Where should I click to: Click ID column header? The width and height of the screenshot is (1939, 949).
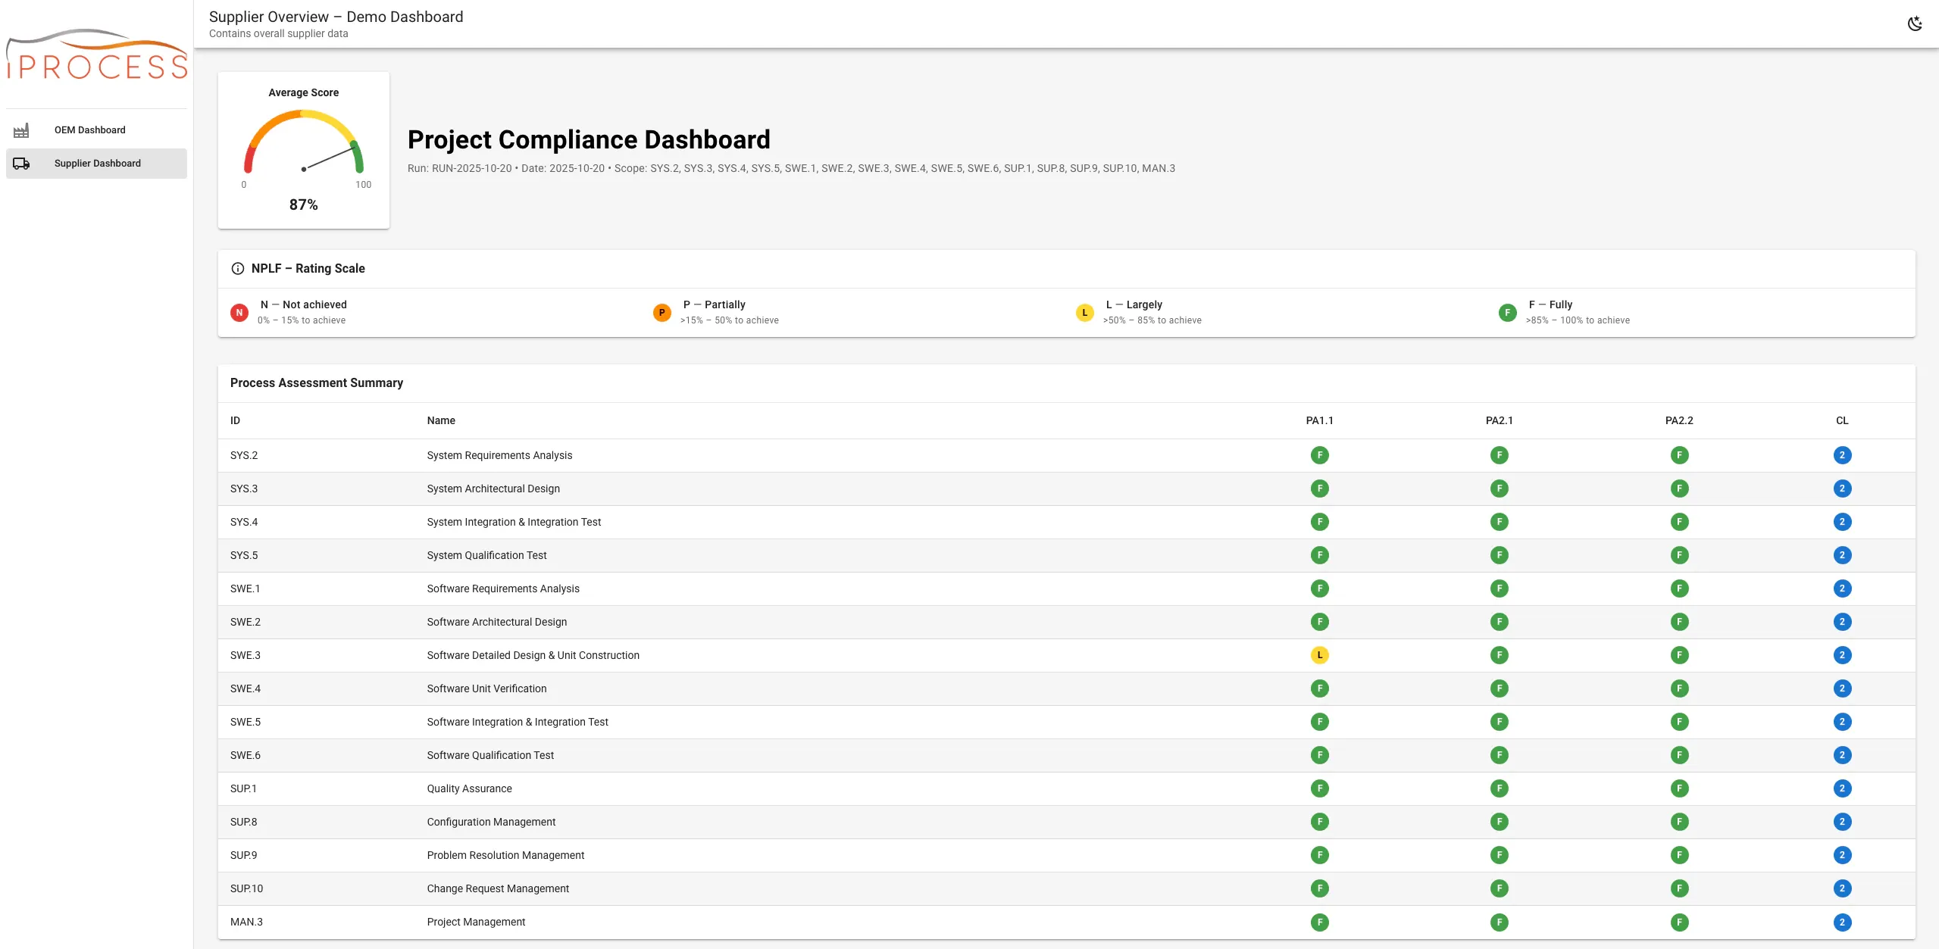pos(235,420)
